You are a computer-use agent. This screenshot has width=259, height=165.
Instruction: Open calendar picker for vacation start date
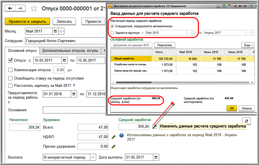click(x=64, y=60)
